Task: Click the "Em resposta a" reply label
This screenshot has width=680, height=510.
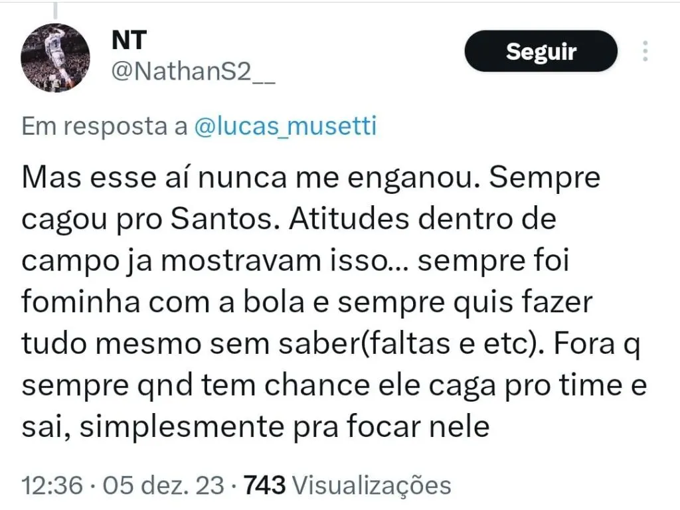Action: pyautogui.click(x=105, y=126)
